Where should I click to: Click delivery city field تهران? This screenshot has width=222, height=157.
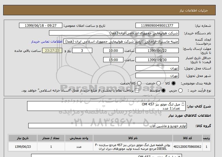[157, 75]
